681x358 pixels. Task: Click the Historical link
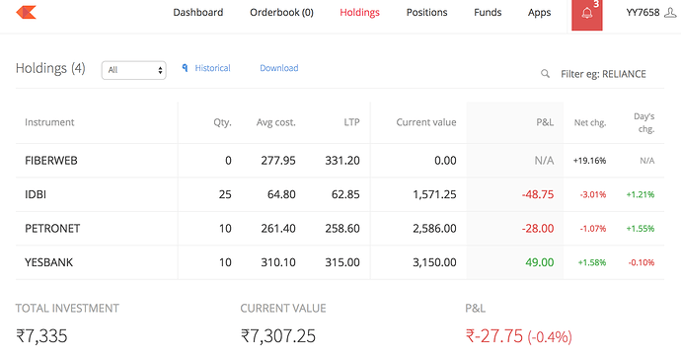coord(212,68)
